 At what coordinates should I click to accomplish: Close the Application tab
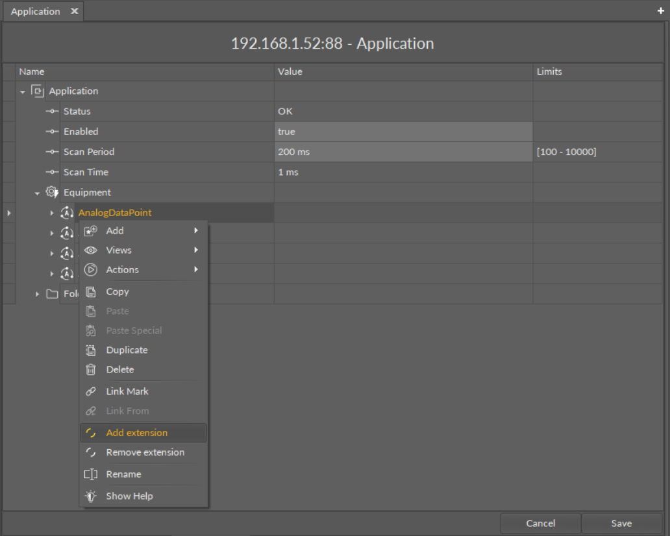tap(74, 12)
